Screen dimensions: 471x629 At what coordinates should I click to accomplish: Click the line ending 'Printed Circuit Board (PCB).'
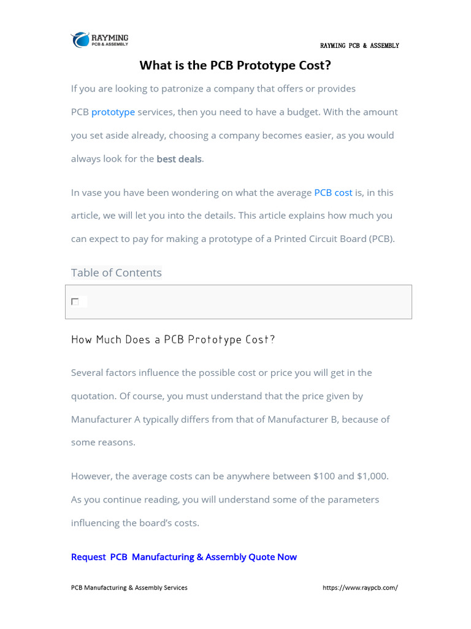pos(233,239)
